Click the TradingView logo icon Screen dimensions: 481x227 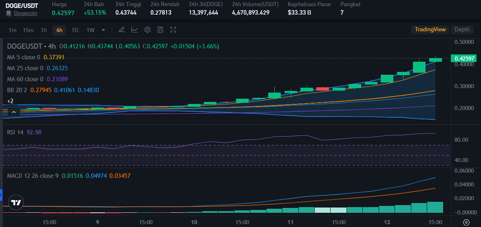tap(15, 203)
